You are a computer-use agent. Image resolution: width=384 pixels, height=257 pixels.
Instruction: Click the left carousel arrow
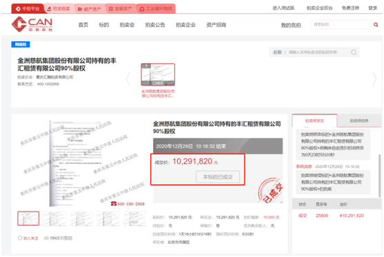[x=128, y=79]
